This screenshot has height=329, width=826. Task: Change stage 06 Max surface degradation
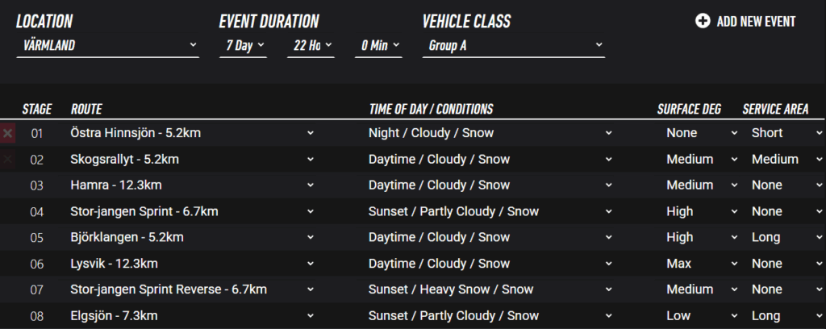point(700,264)
